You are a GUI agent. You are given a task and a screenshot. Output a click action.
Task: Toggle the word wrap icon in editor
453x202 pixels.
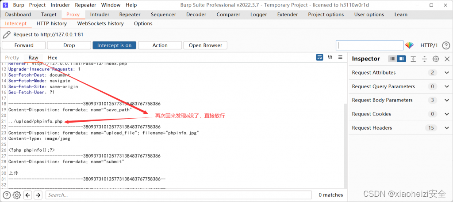(319, 57)
